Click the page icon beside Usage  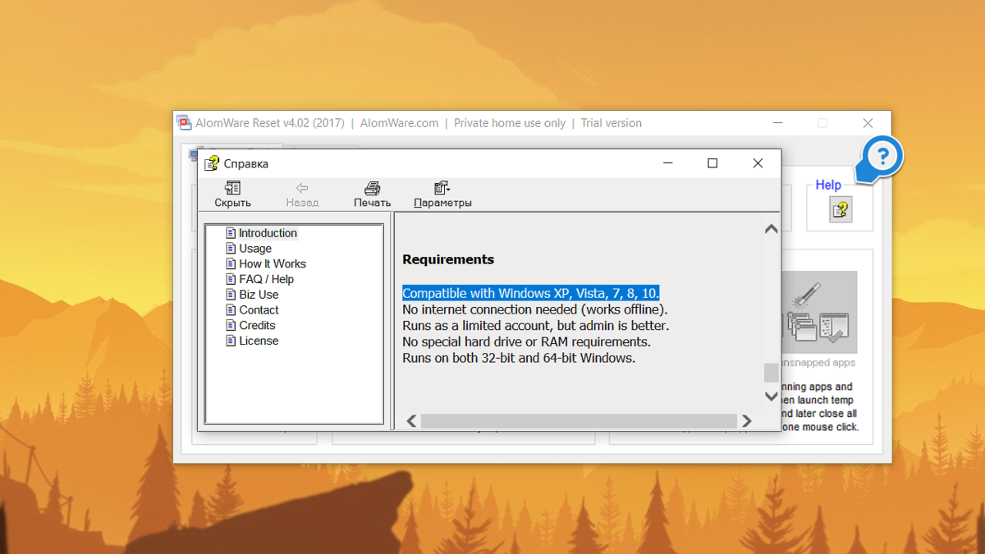(231, 249)
